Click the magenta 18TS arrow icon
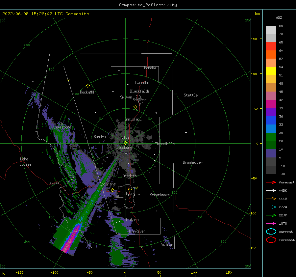The image size is (296, 277). 271,224
